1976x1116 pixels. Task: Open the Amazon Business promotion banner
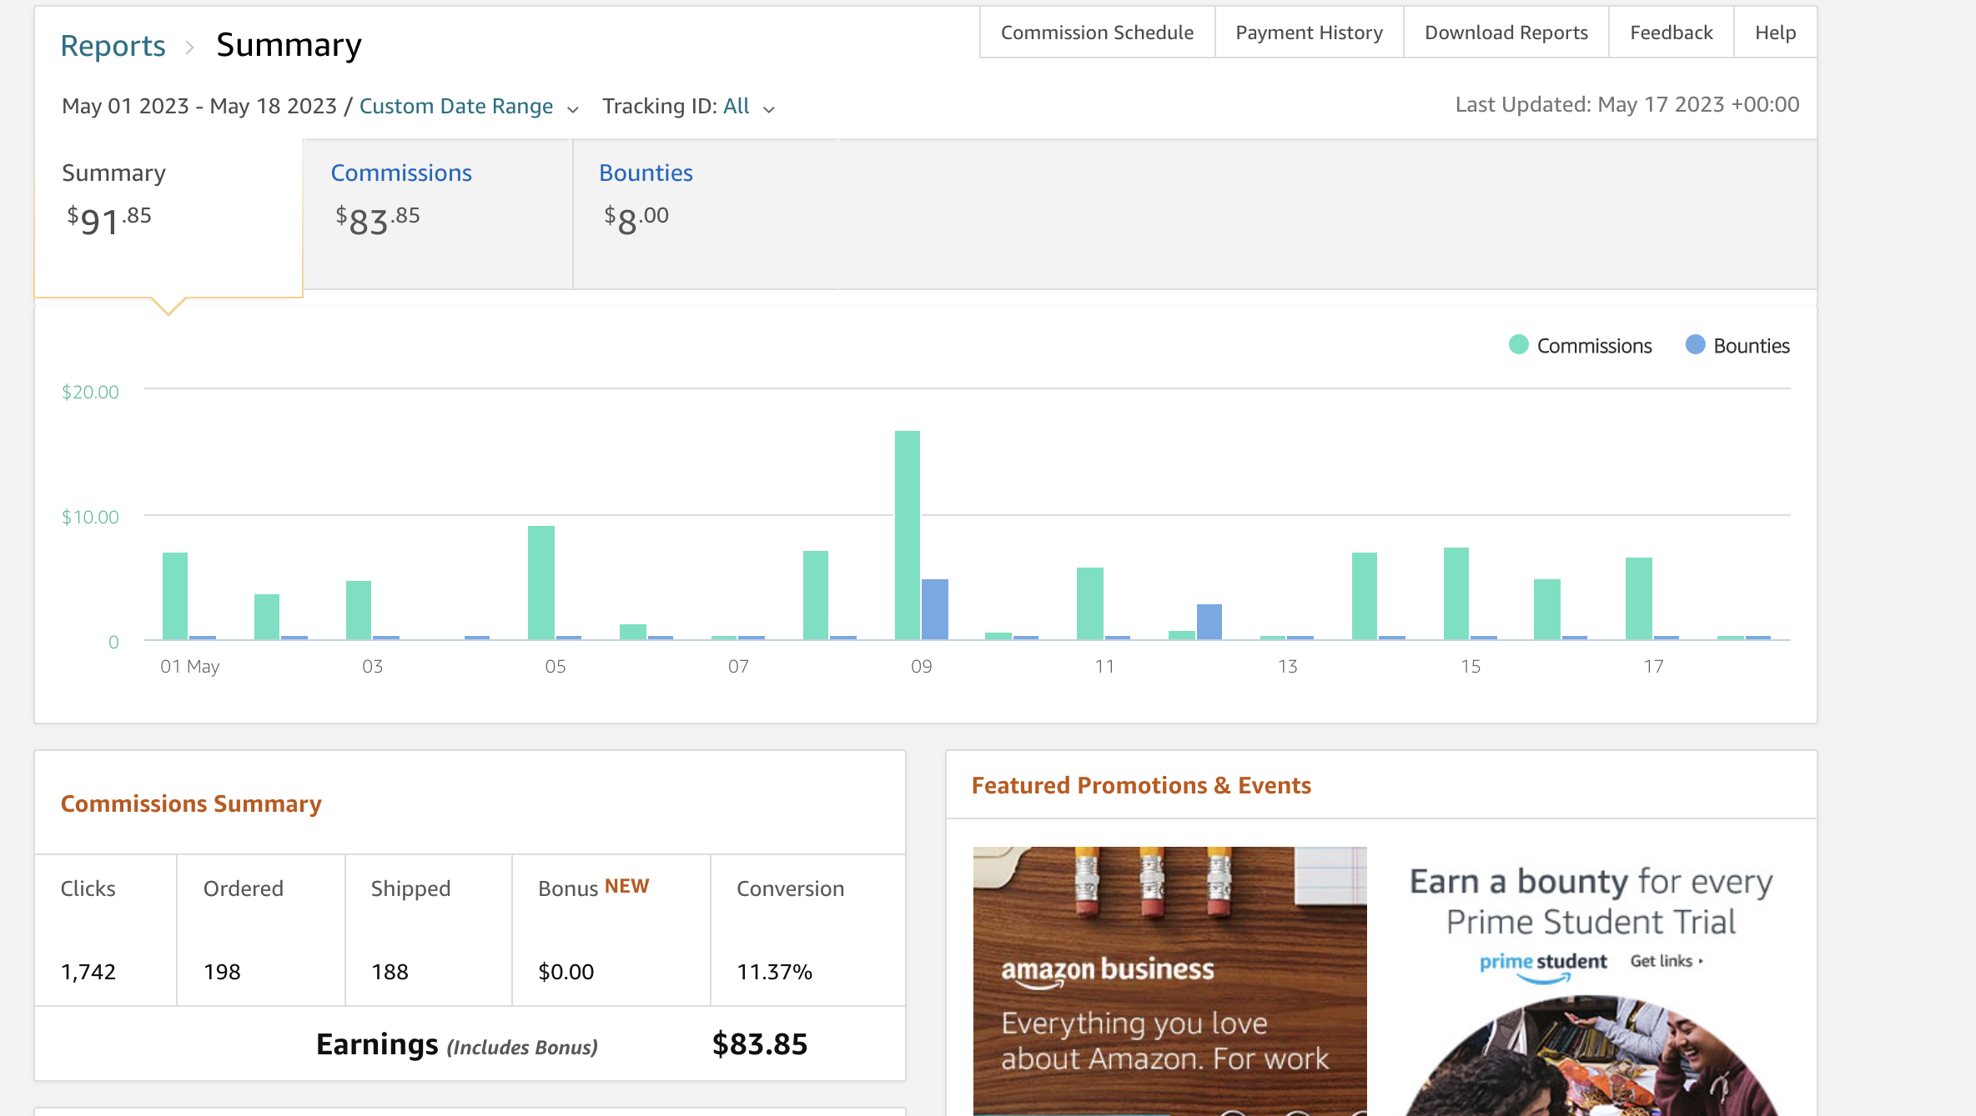(x=1169, y=981)
